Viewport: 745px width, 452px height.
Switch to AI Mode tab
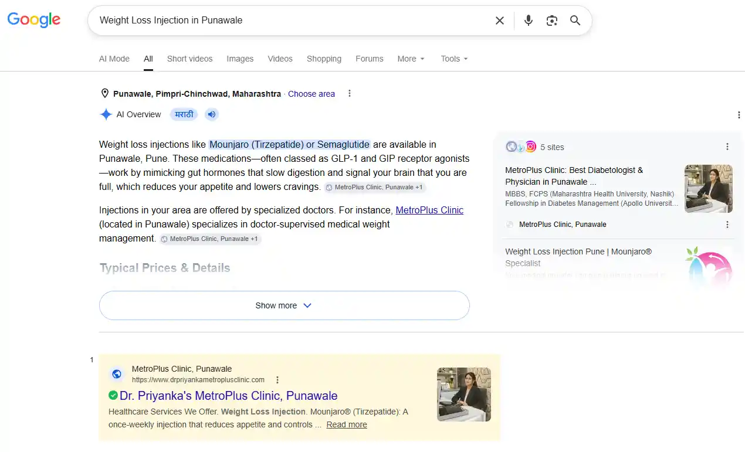pyautogui.click(x=114, y=59)
